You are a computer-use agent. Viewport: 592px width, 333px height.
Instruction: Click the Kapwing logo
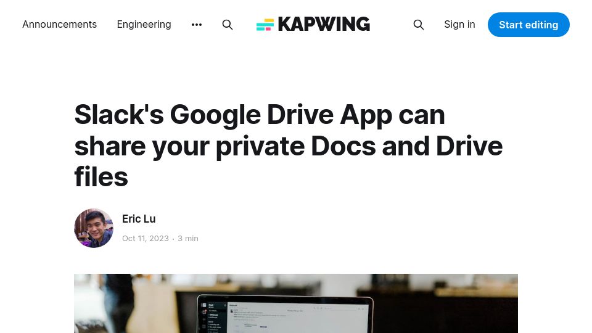click(x=313, y=24)
